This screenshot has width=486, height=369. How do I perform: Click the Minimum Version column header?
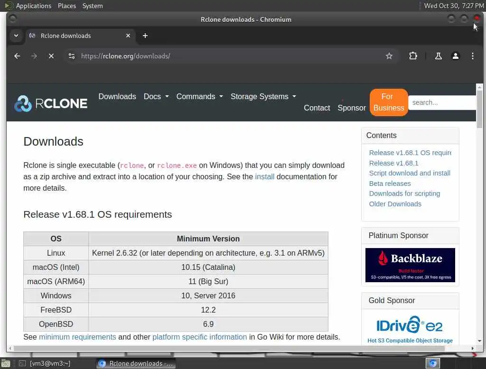(208, 239)
